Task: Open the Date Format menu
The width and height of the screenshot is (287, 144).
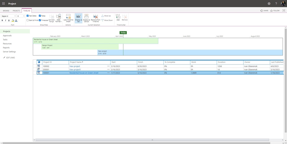Action: pyautogui.click(x=58, y=18)
